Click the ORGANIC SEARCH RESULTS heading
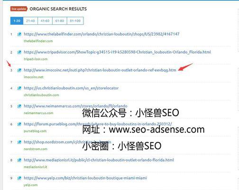This screenshot has height=190, width=239. pos(58,9)
